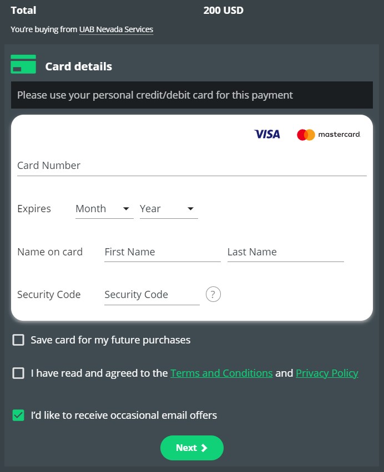This screenshot has width=384, height=472.
Task: Click the security code help question mark
Action: pos(213,294)
